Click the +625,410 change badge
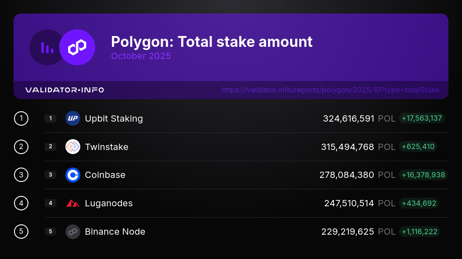 point(418,146)
